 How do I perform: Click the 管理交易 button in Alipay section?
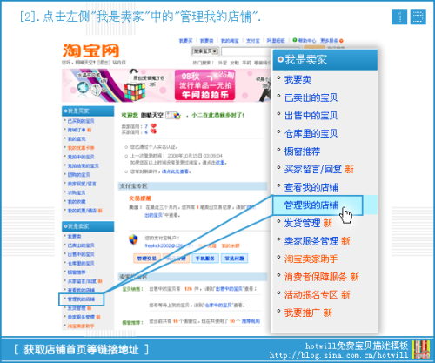tap(147, 259)
